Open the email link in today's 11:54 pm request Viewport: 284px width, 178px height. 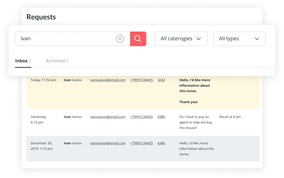(x=108, y=80)
